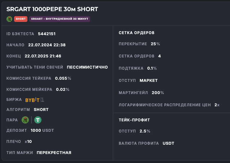Viewport: 230px width, 163px height.
Task: Click the x10 leverage value
Action: pyautogui.click(x=28, y=141)
